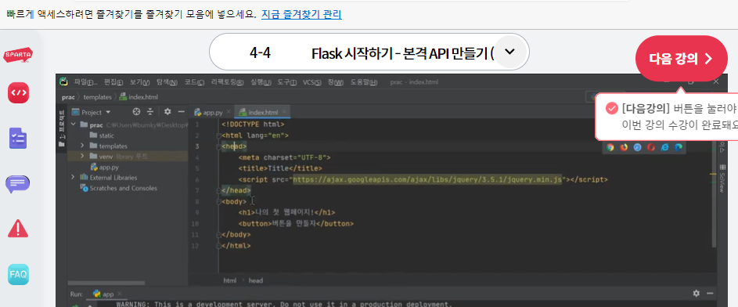The height and width of the screenshot is (307, 738).
Task: Open in Chrome browser icon
Action: (610, 147)
